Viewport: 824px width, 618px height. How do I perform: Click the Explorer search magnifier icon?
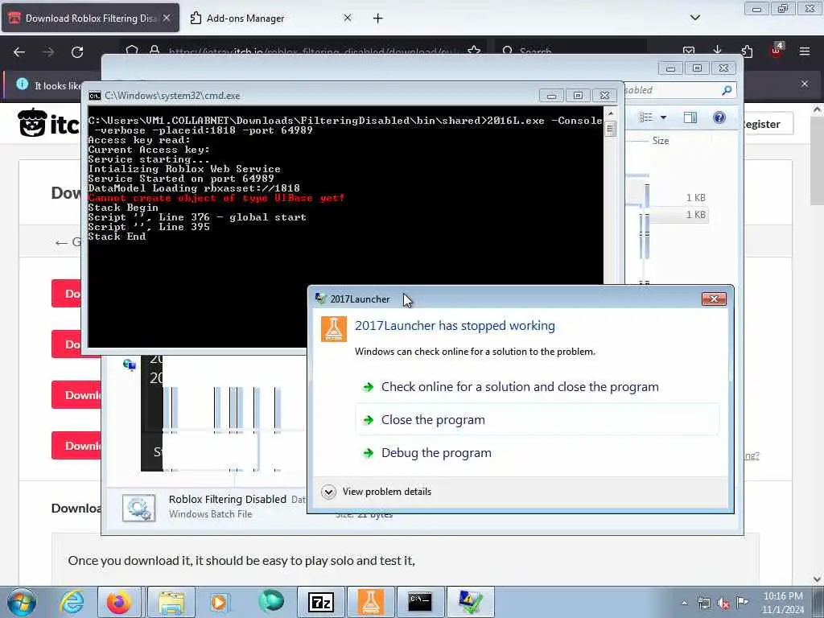727,90
